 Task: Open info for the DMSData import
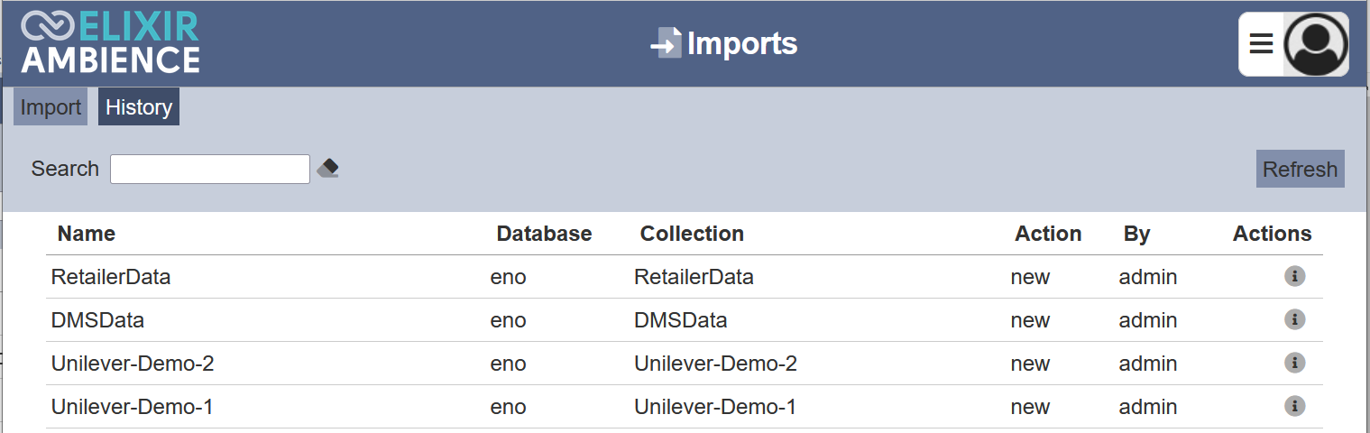click(1294, 319)
